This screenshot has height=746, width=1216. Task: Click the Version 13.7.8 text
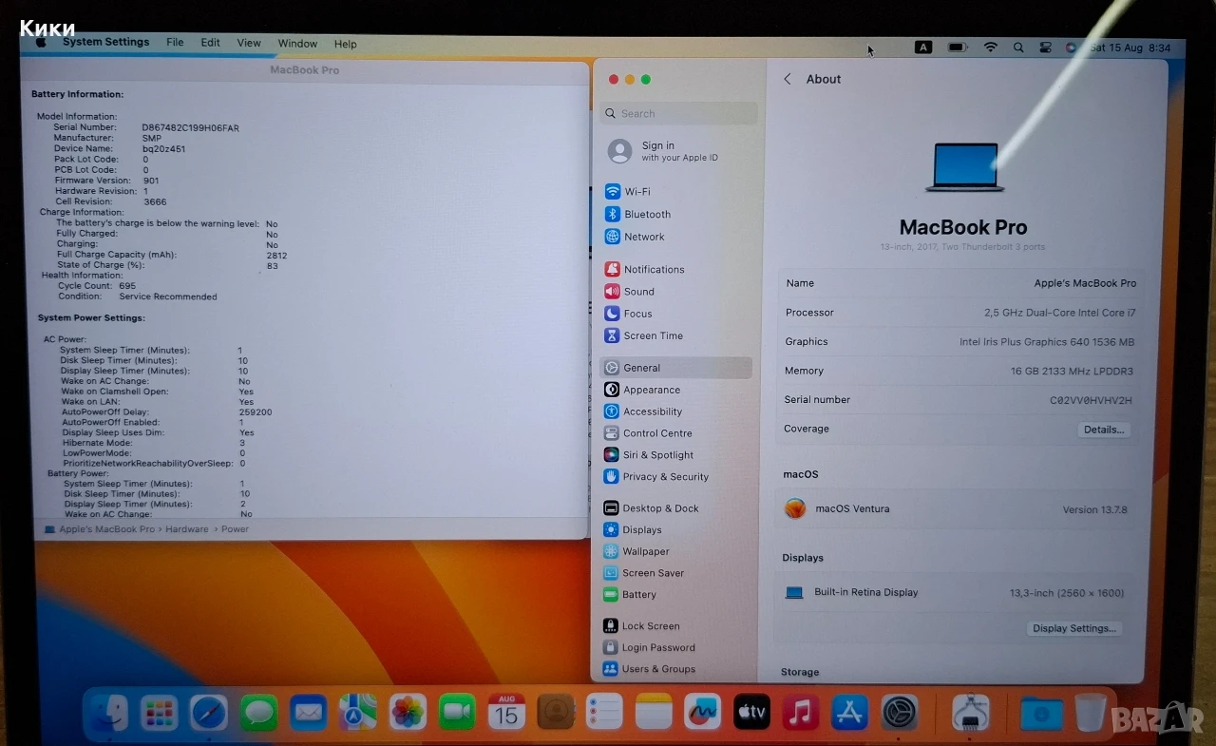(x=1094, y=510)
